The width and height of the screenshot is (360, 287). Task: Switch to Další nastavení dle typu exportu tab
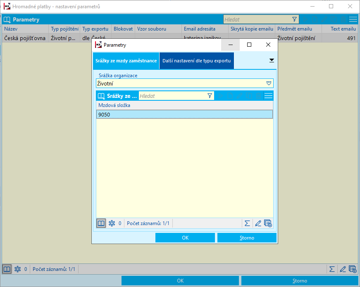point(196,61)
